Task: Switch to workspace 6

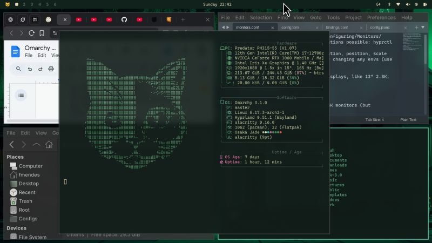Action: point(55,4)
